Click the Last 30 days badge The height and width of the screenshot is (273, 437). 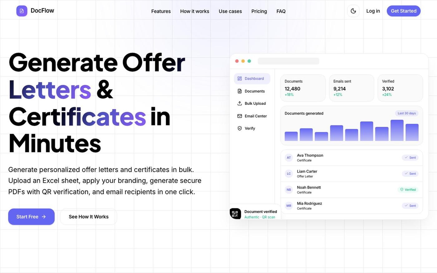407,113
